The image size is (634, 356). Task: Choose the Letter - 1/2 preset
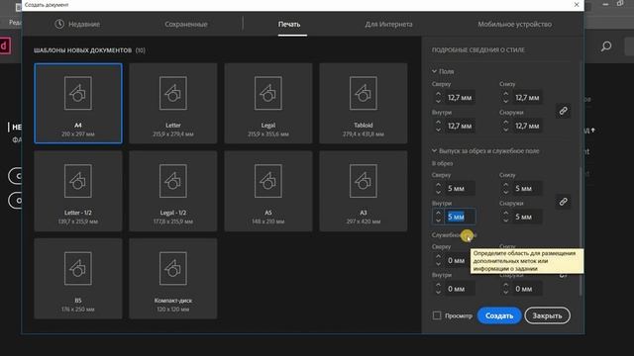click(x=78, y=191)
